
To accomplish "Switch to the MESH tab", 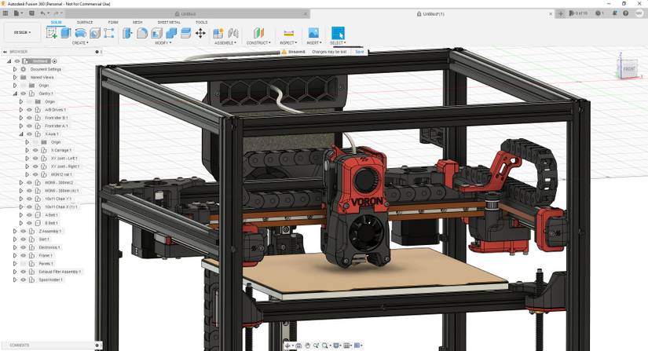I will click(137, 22).
